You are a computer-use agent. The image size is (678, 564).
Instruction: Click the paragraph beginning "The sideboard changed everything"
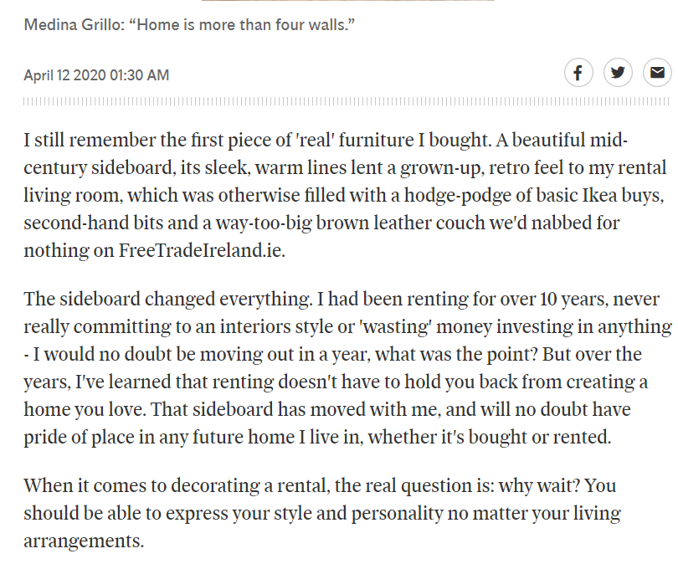click(347, 368)
